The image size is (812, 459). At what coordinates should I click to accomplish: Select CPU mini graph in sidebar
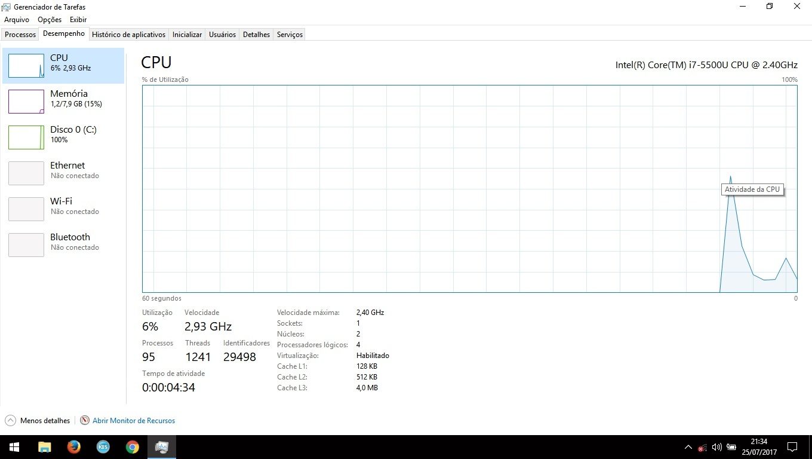pyautogui.click(x=26, y=66)
